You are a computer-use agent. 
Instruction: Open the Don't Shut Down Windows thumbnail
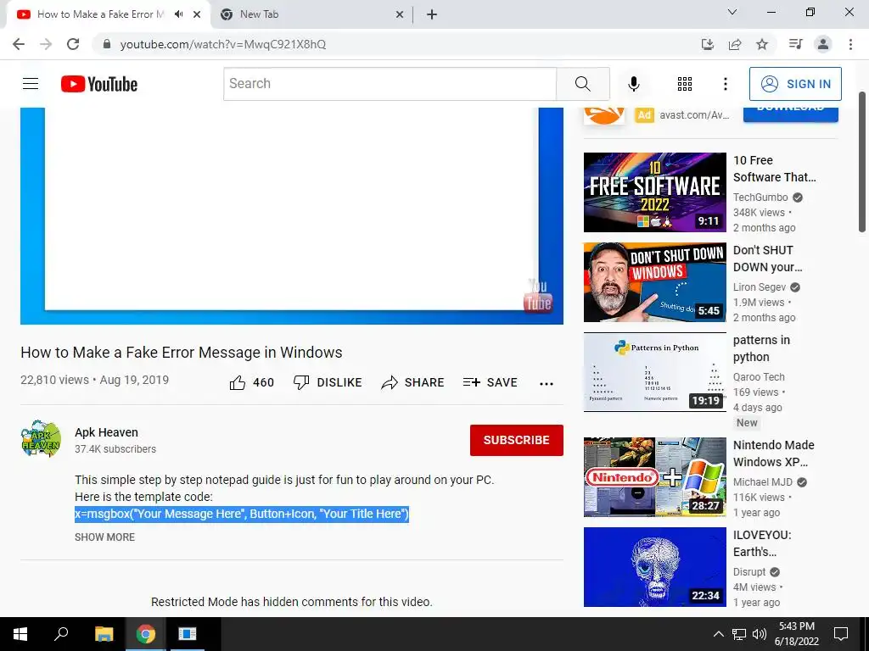[654, 282]
